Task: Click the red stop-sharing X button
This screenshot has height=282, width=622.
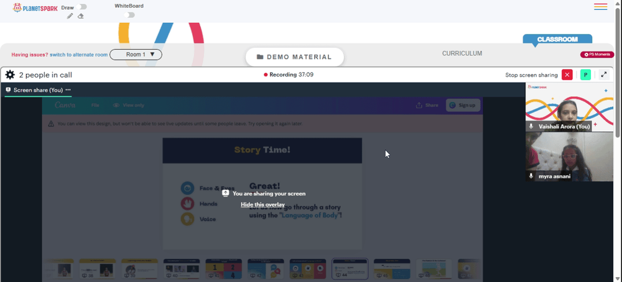Action: [567, 75]
